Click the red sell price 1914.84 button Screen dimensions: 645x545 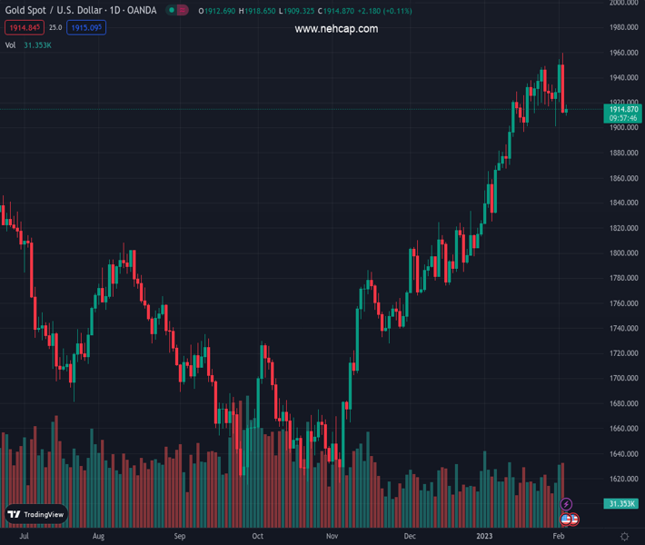point(24,28)
